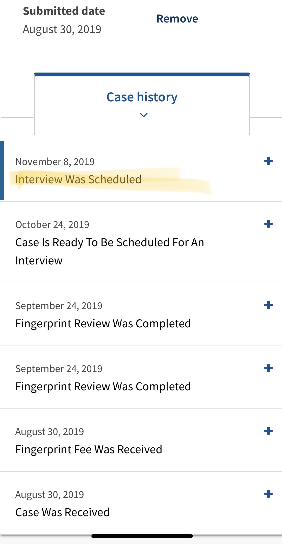Click the October 24, 2019 date
282x544 pixels.
tap(52, 225)
